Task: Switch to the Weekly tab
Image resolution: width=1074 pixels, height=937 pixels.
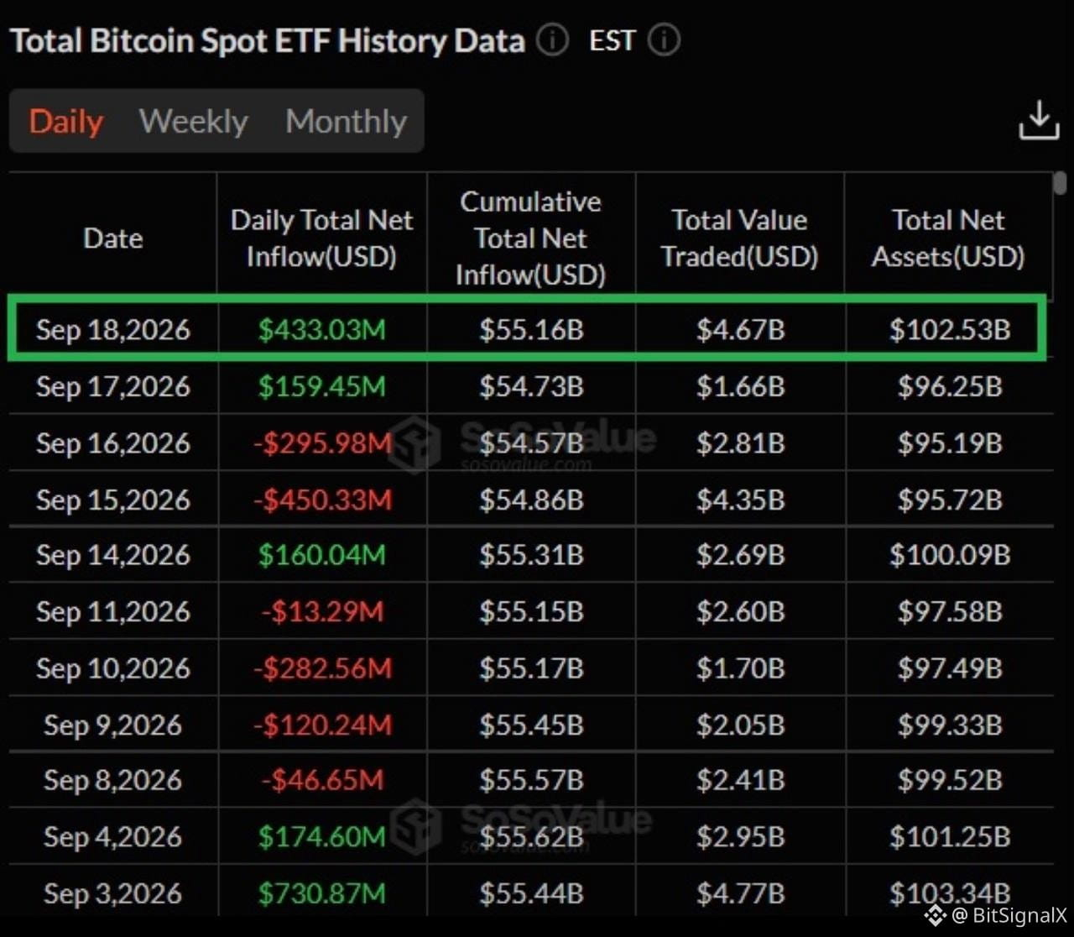Action: click(x=194, y=121)
